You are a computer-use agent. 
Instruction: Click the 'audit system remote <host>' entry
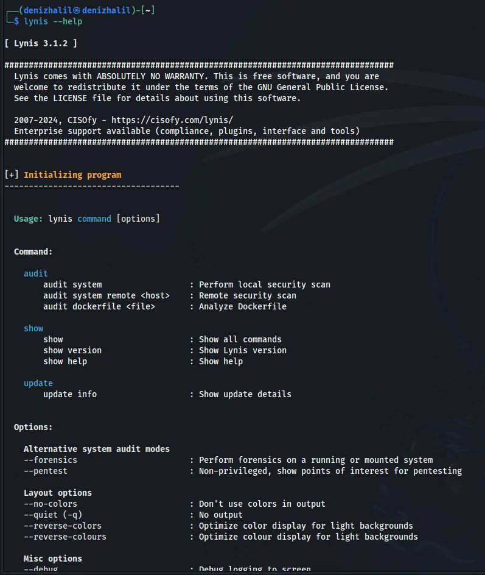106,295
